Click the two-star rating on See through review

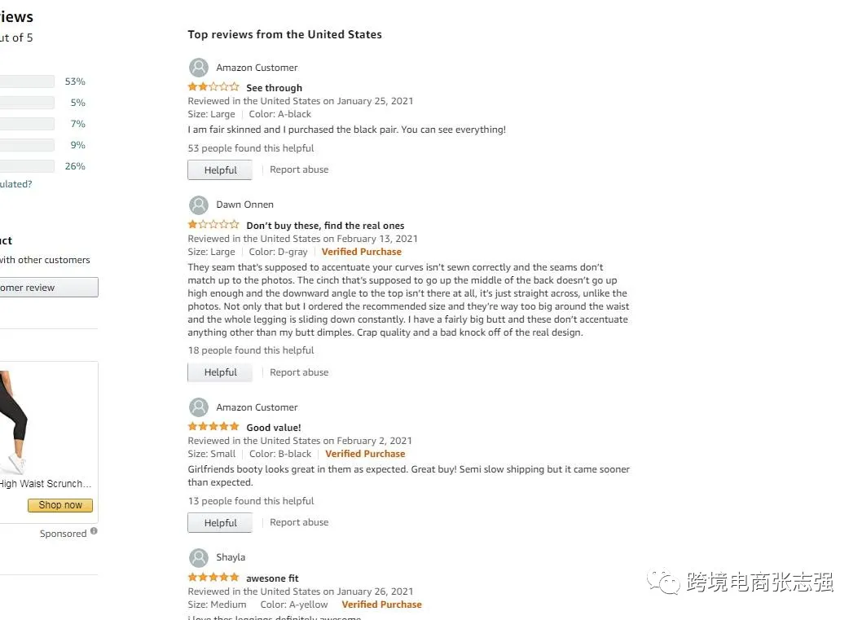(x=213, y=87)
